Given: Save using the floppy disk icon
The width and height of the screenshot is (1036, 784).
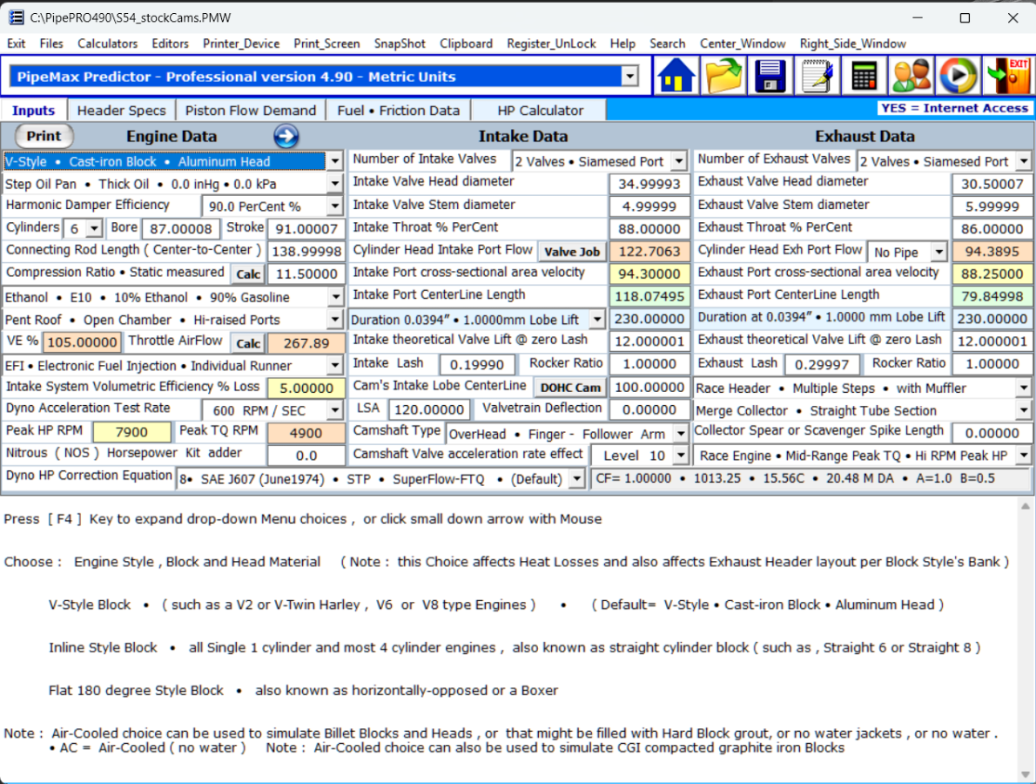Looking at the screenshot, I should pyautogui.click(x=770, y=77).
